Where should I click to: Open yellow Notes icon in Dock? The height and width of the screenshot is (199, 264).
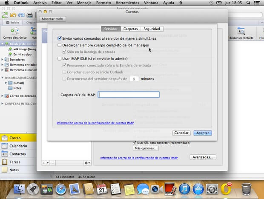click(x=129, y=189)
